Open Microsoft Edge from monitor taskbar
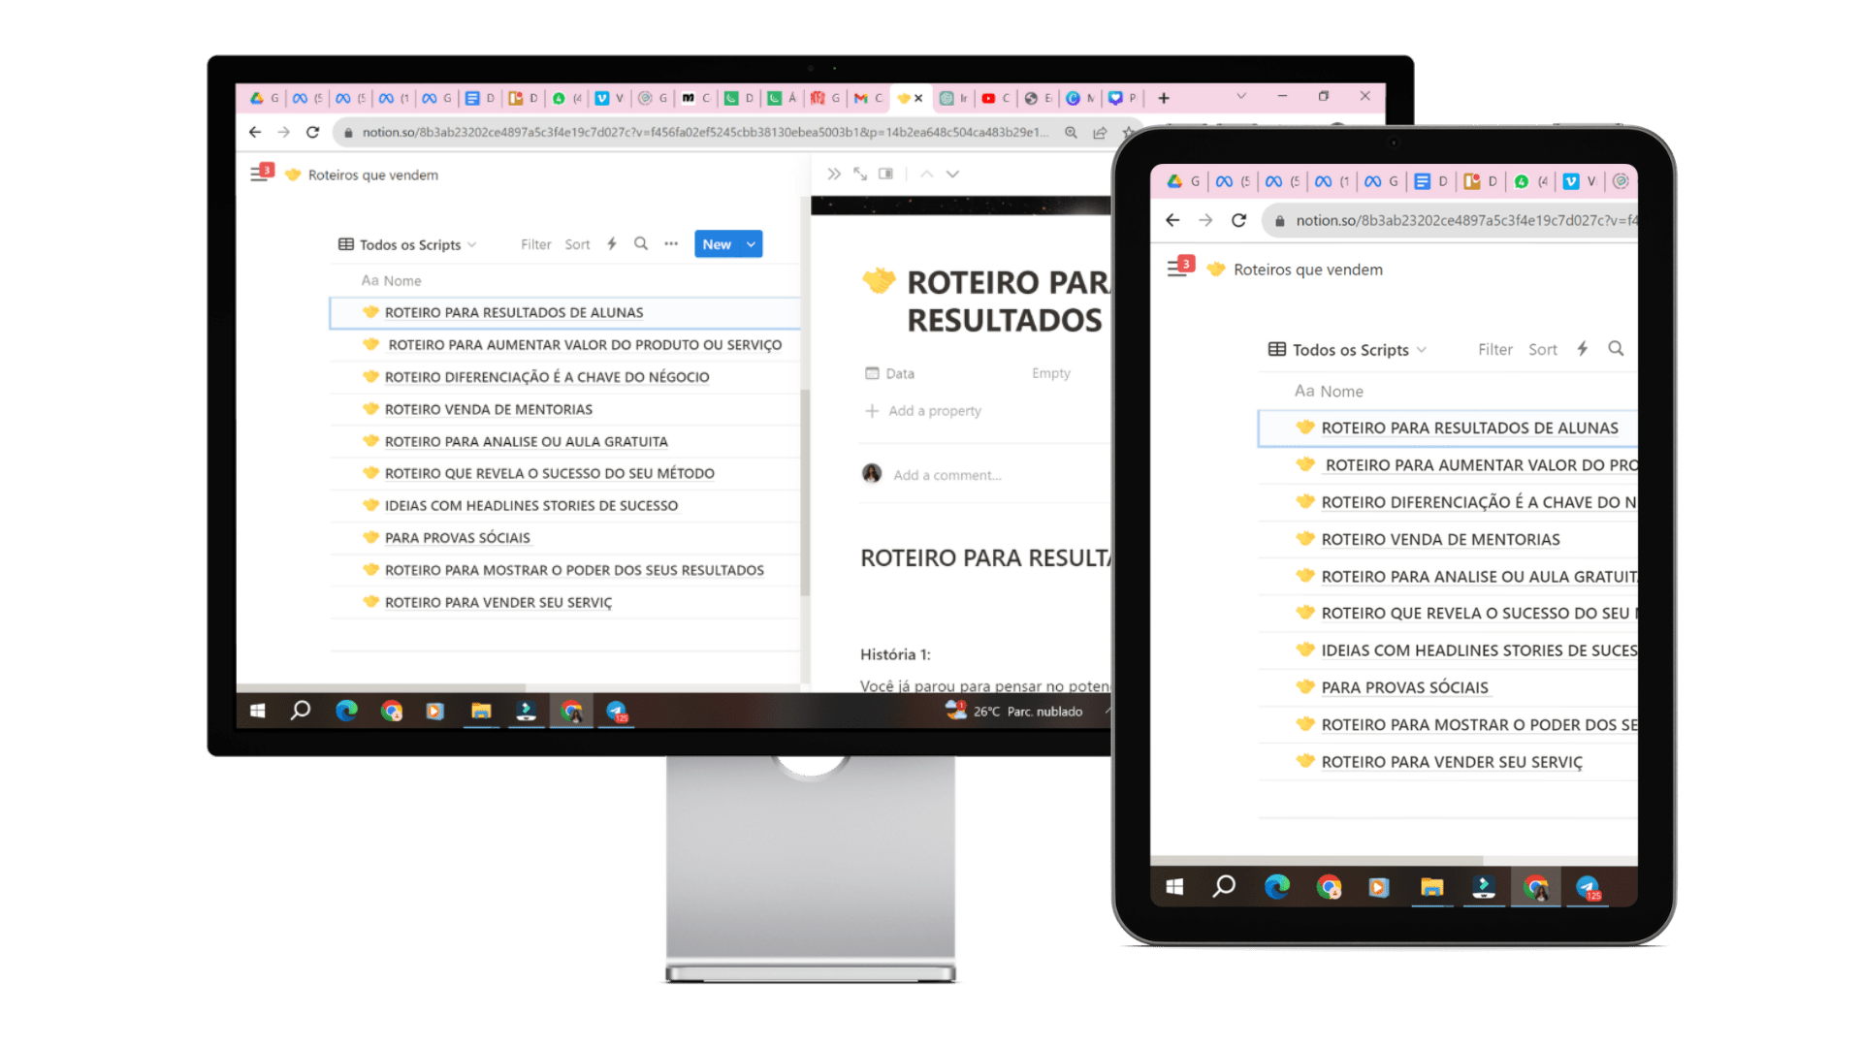Viewport: 1862px width, 1047px height. tap(346, 712)
